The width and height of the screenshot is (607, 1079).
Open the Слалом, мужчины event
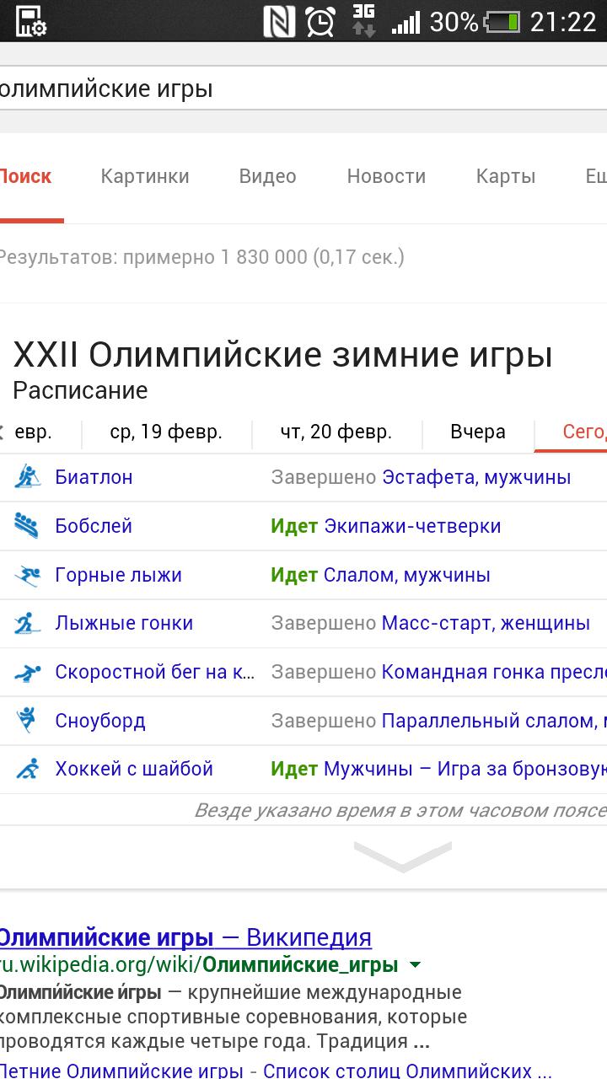[x=407, y=575]
